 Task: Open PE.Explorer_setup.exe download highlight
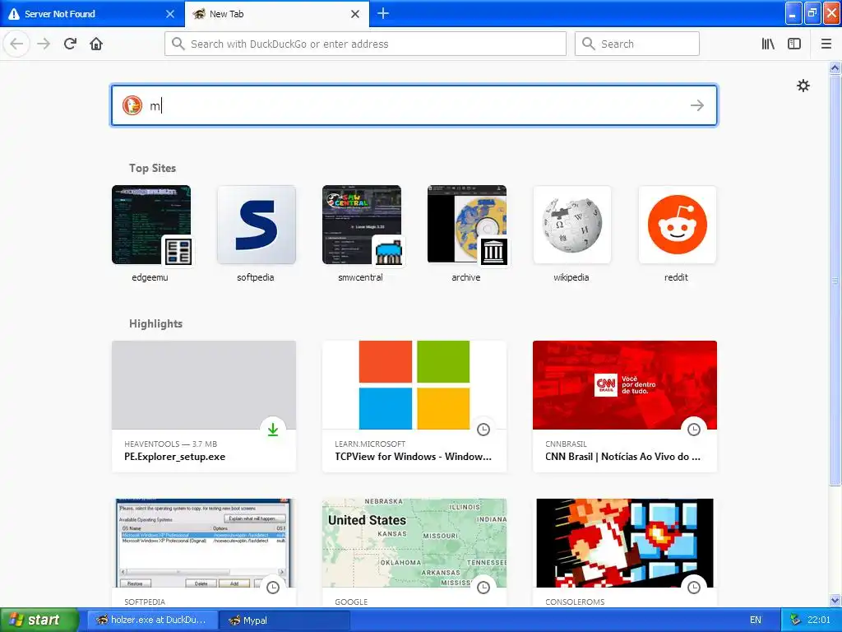tap(204, 407)
